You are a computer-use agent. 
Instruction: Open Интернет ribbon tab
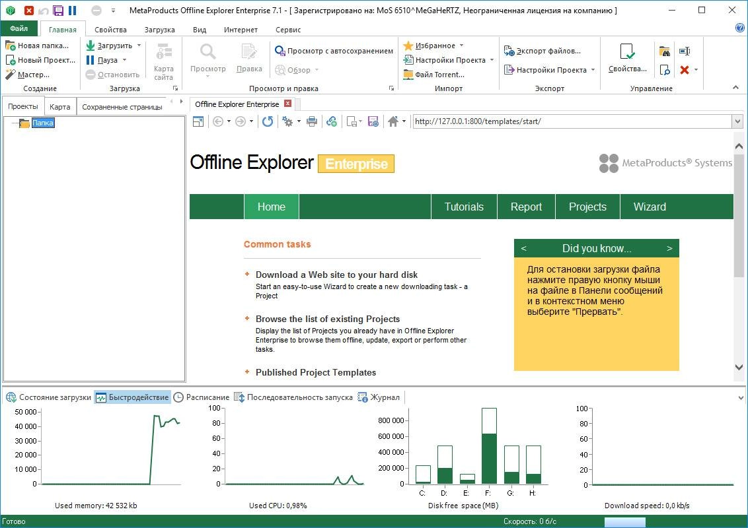click(x=241, y=30)
